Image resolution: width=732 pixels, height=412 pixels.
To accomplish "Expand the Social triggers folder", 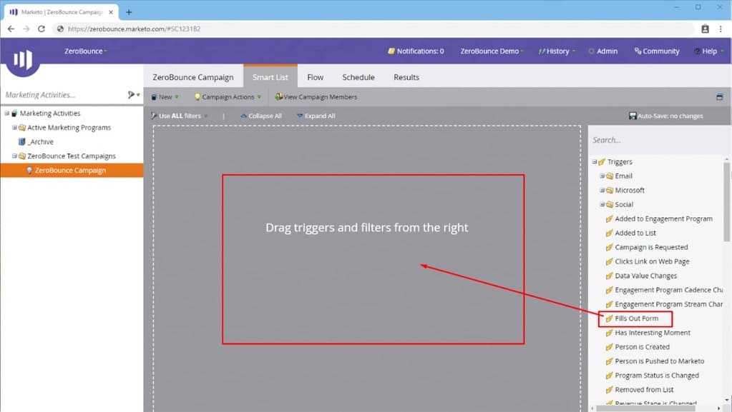I will (x=602, y=204).
